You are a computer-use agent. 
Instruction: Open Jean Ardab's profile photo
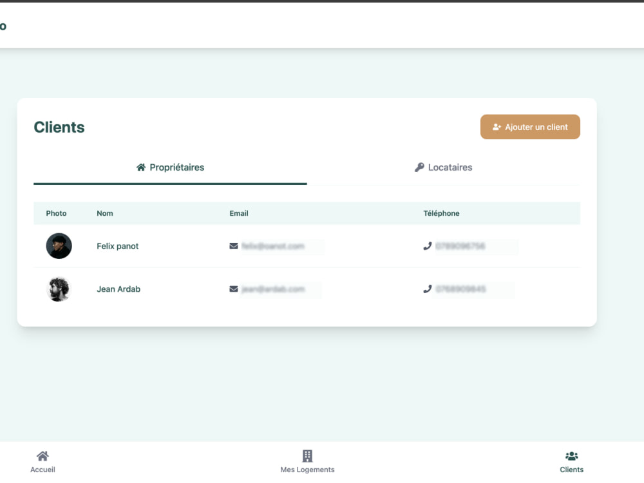[x=59, y=289]
